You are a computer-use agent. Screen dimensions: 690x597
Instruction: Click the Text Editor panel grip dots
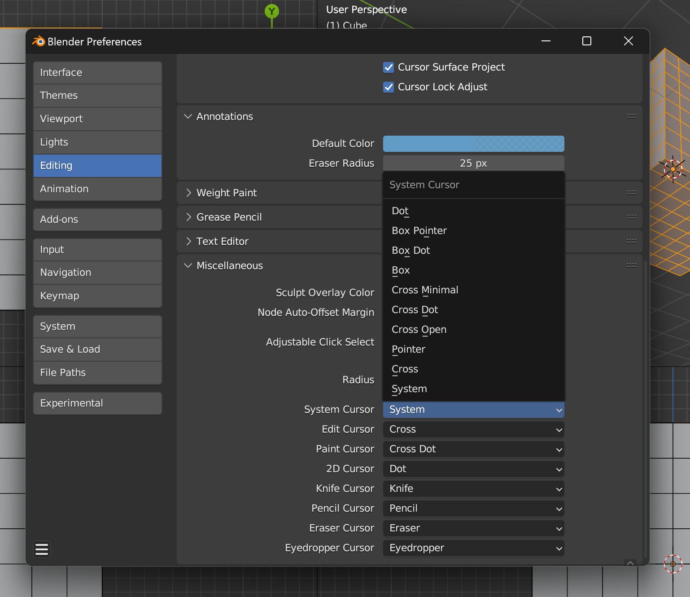pyautogui.click(x=631, y=241)
